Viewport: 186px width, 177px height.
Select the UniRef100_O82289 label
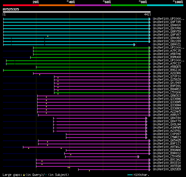pos(167,41)
